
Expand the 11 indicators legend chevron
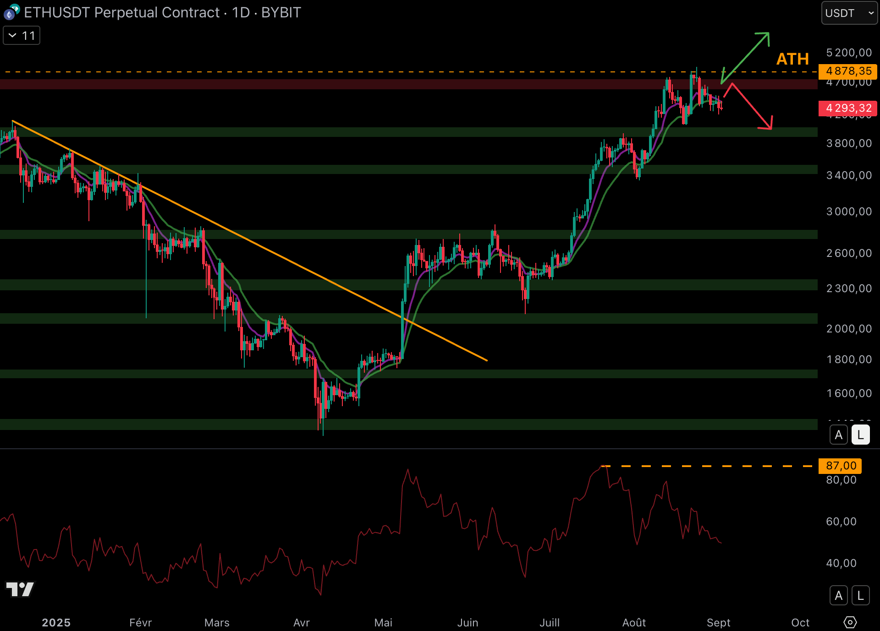coord(13,36)
